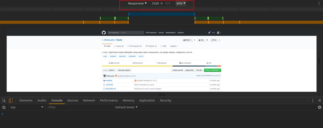
Task: Click AkiraLaine avatar in latest commit row
Action: pos(104,76)
